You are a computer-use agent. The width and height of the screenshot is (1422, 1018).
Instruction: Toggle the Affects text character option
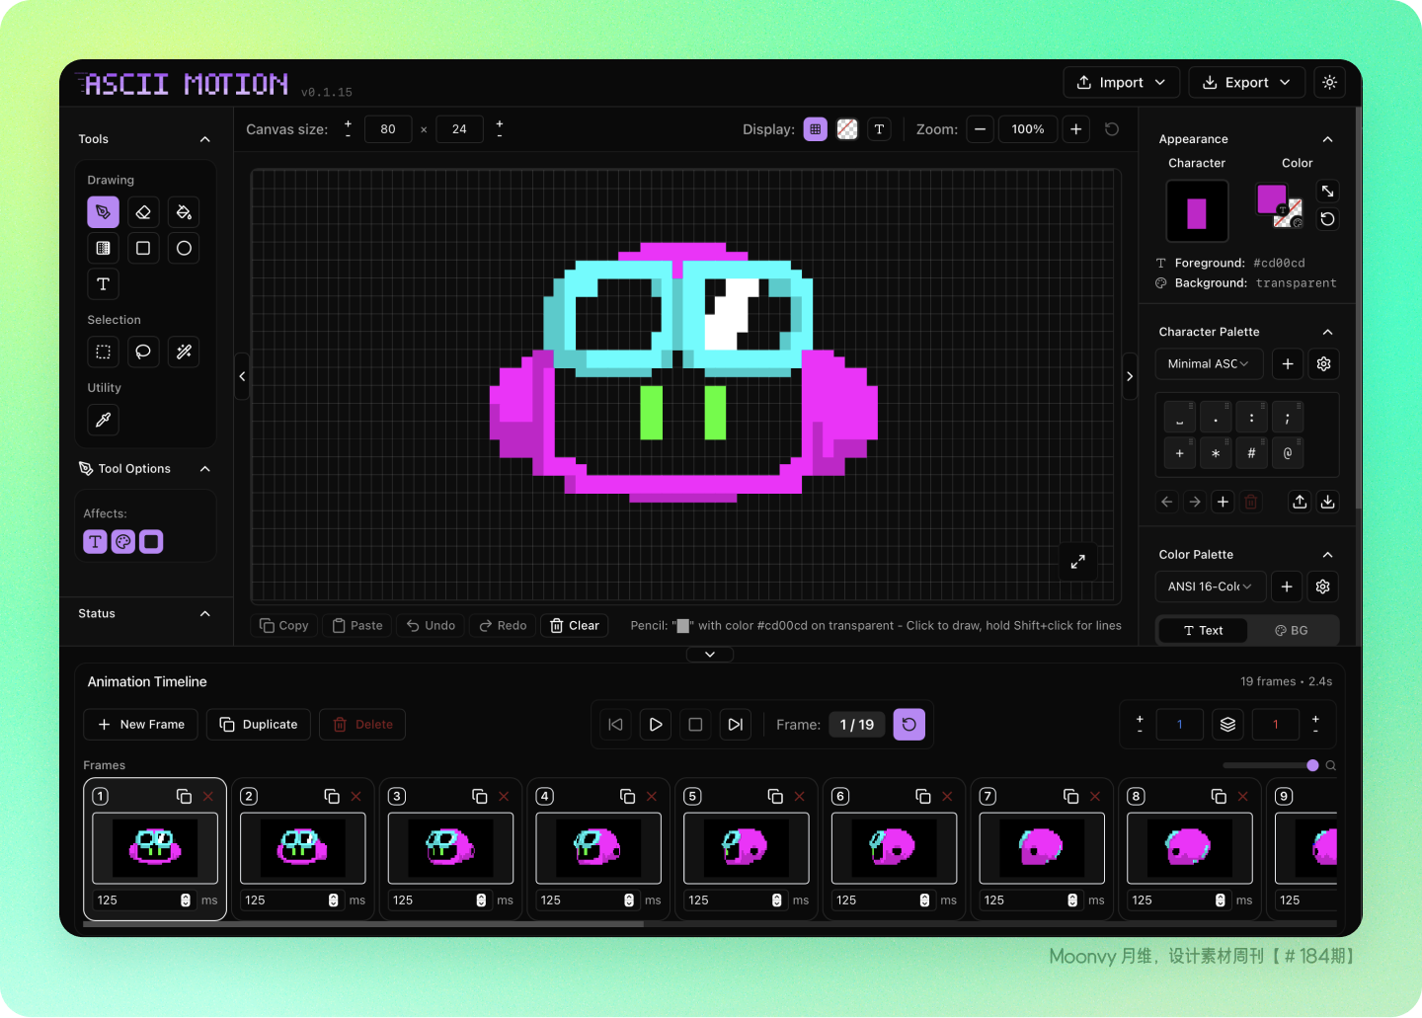tap(95, 541)
